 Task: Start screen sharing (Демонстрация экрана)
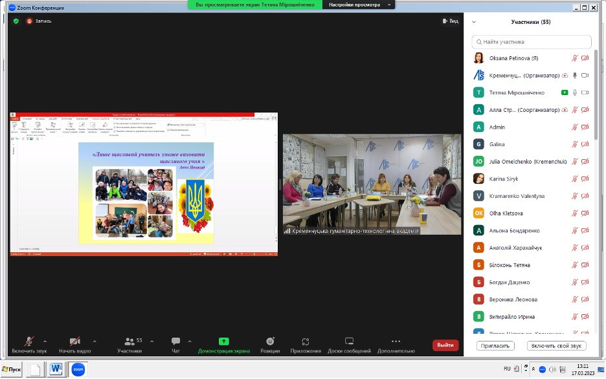(x=223, y=341)
